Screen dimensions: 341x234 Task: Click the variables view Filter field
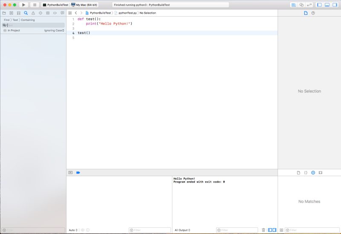coord(150,230)
